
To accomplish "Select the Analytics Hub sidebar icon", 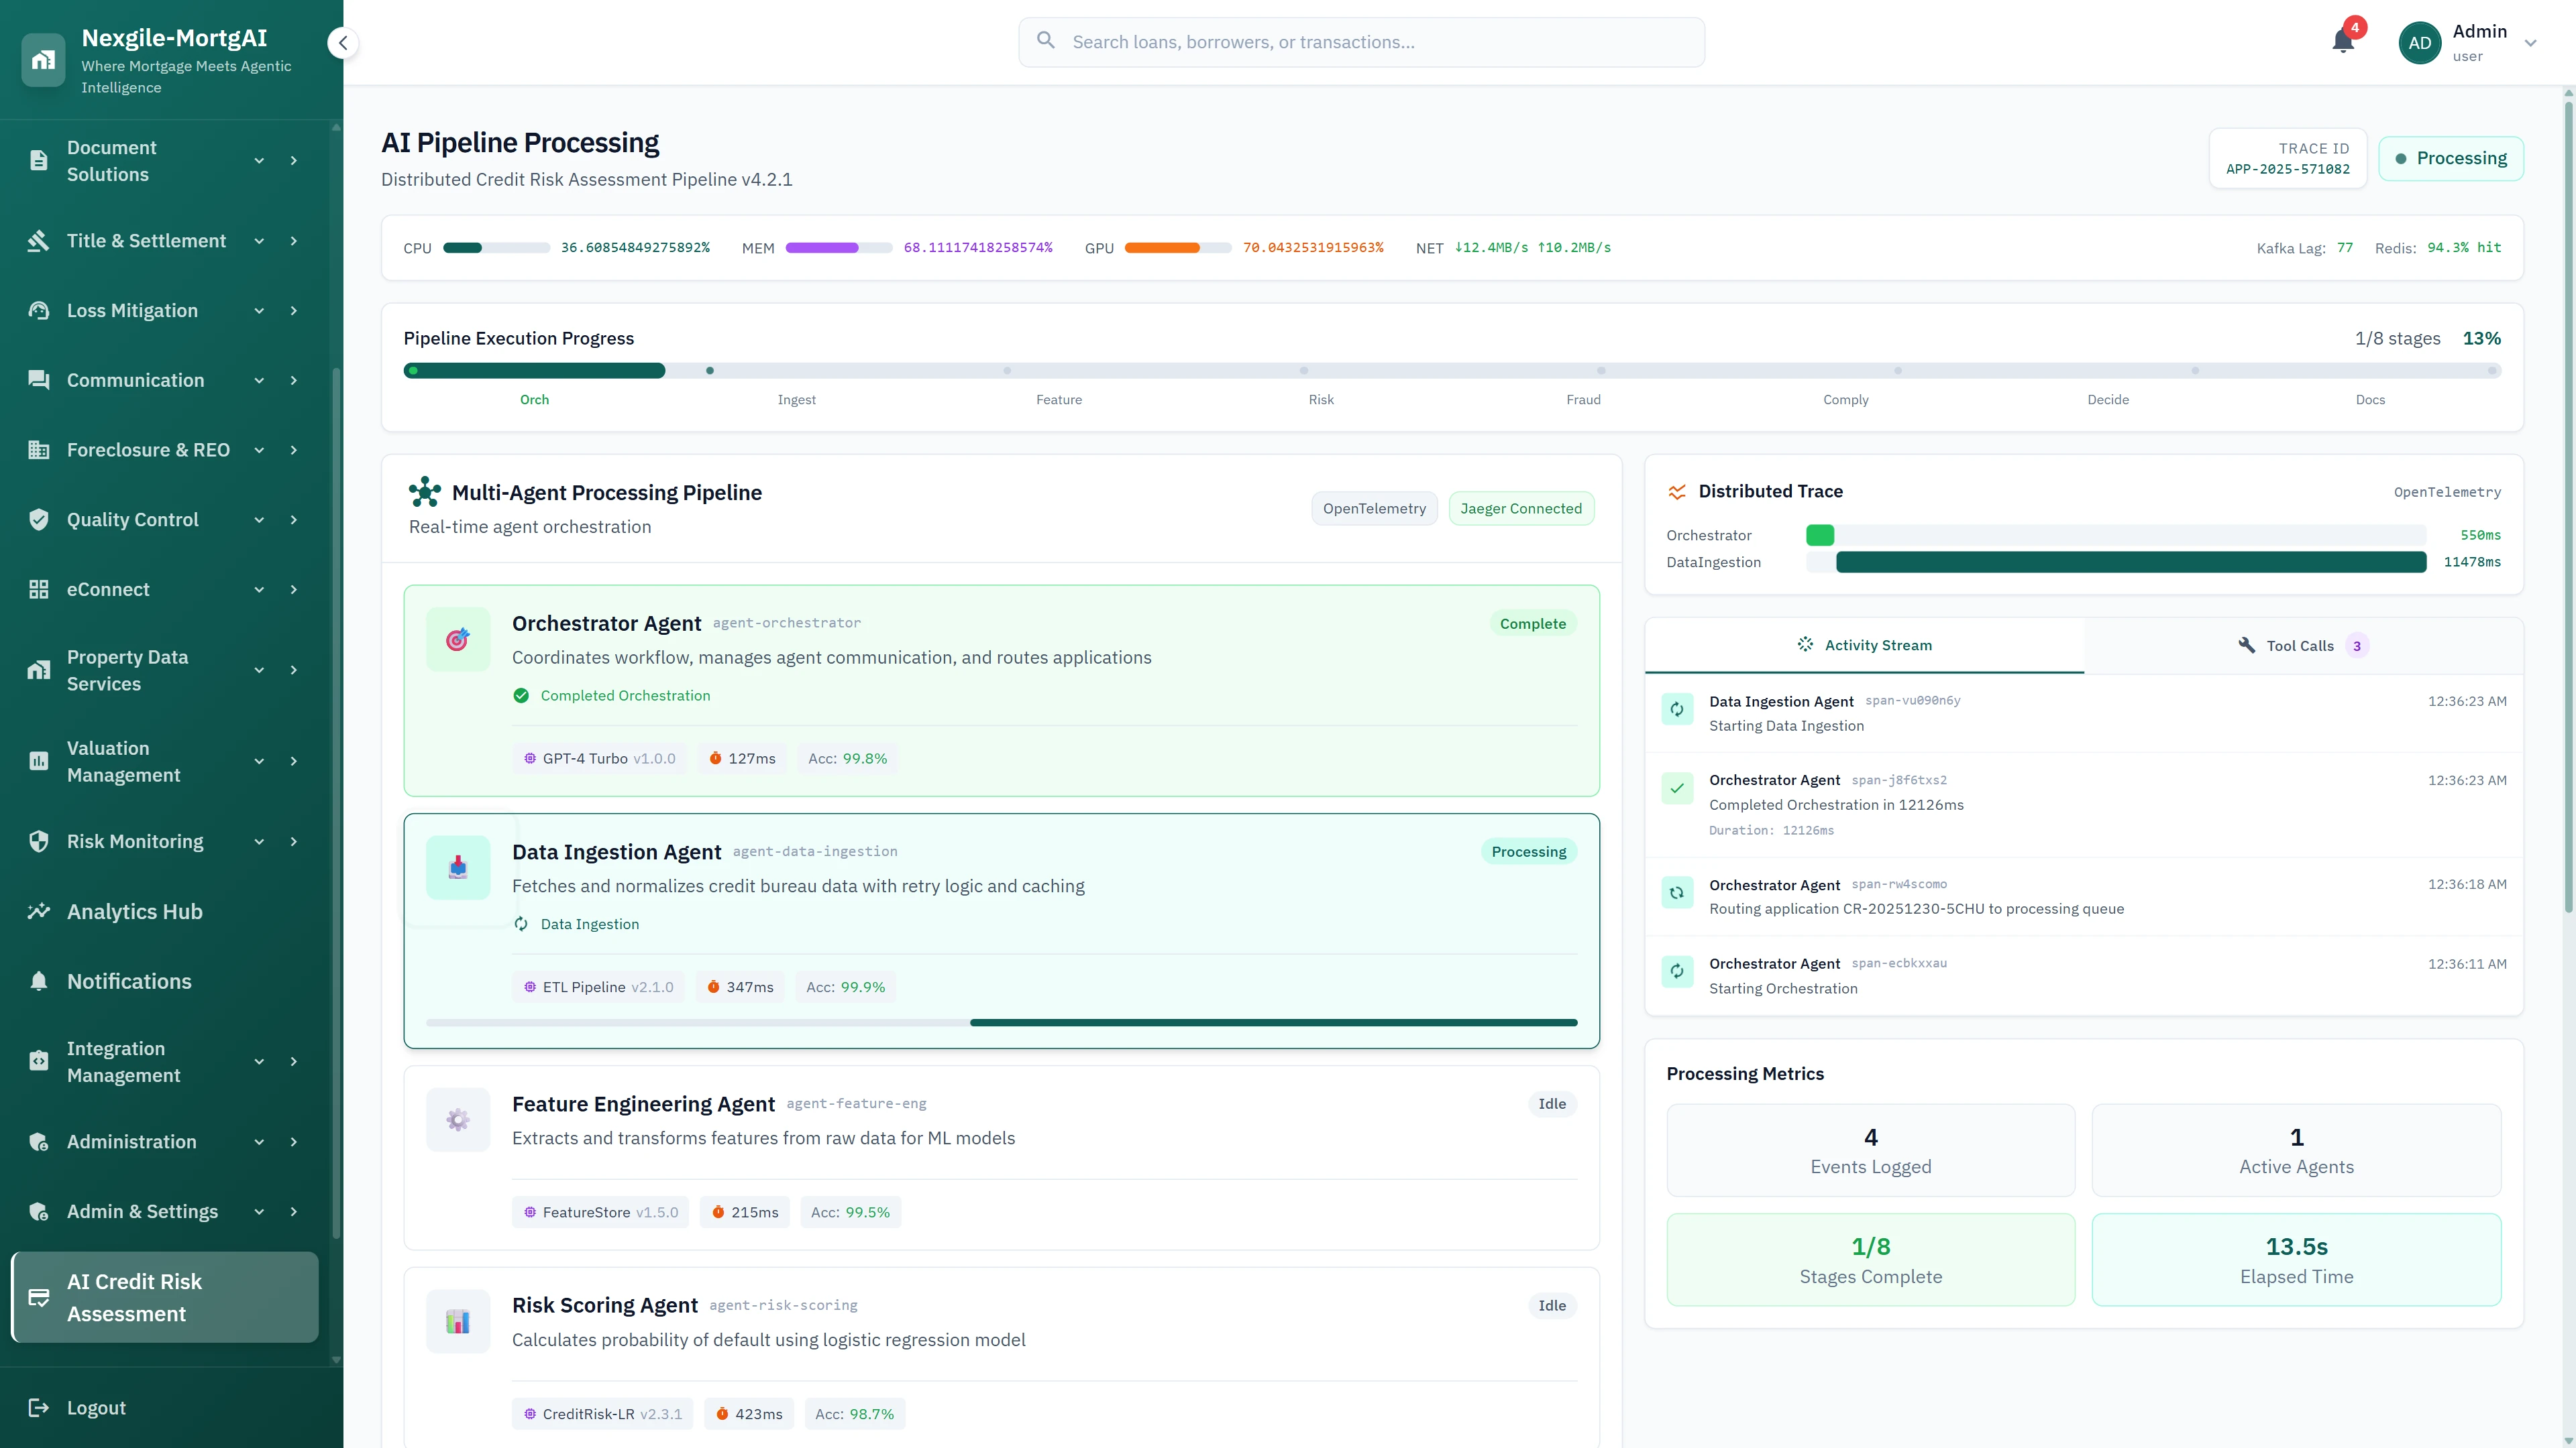I will pyautogui.click(x=39, y=912).
